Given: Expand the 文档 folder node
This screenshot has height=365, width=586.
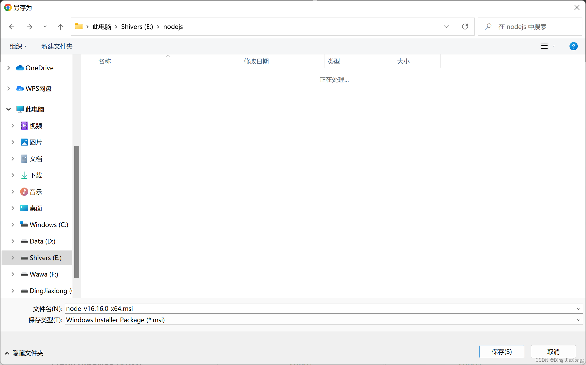Looking at the screenshot, I should point(13,159).
